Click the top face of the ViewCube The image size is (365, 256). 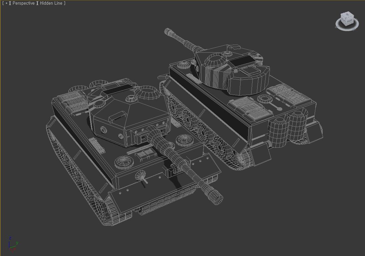point(347,15)
